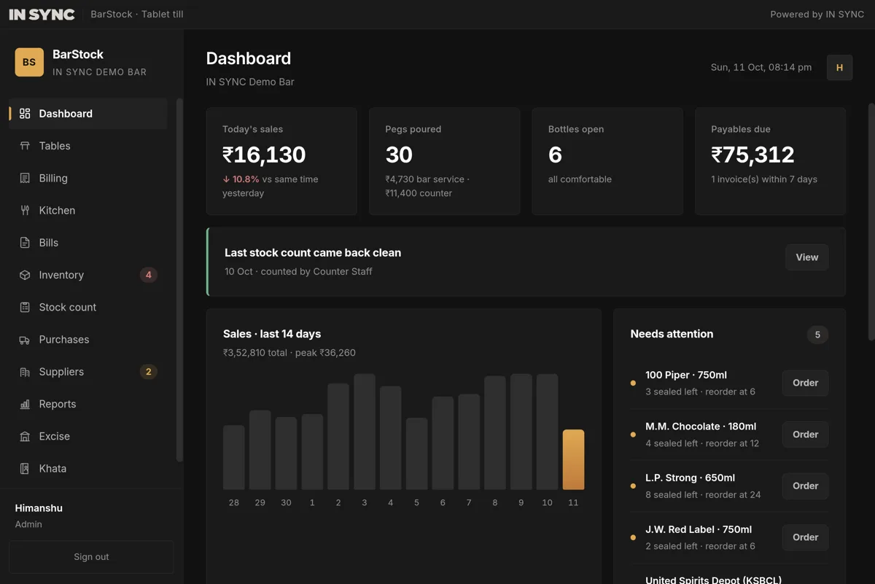Click the highlighted orange bar for day 11
This screenshot has height=584, width=875.
[x=573, y=459]
